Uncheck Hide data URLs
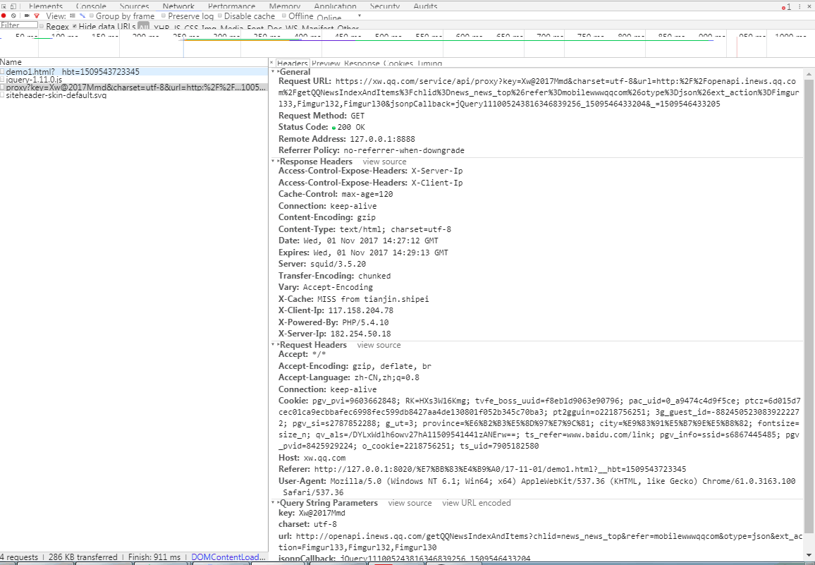This screenshot has width=815, height=565. 74,26
